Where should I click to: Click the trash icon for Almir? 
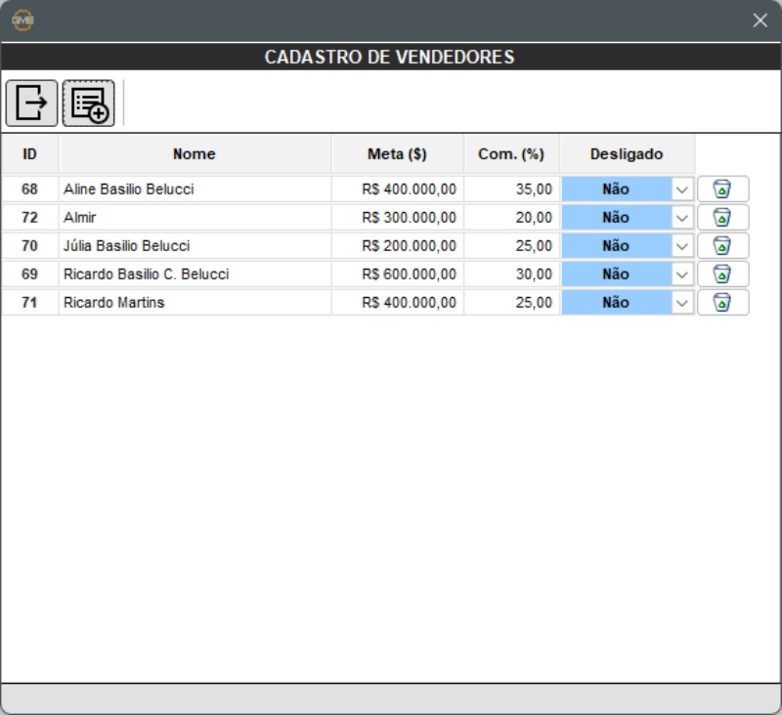coord(722,218)
